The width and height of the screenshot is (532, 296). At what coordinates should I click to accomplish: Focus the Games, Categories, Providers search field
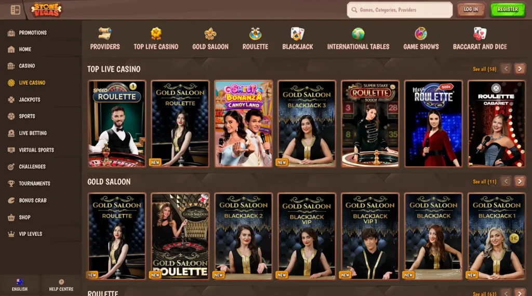coord(400,10)
